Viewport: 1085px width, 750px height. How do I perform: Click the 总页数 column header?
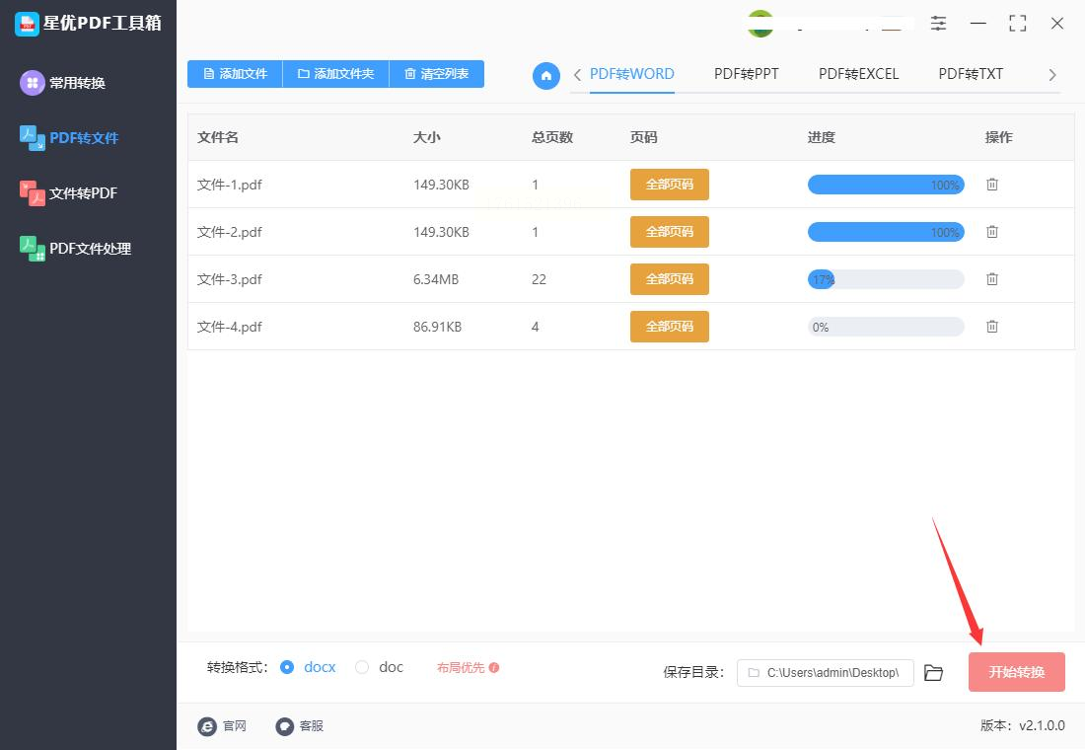point(552,137)
